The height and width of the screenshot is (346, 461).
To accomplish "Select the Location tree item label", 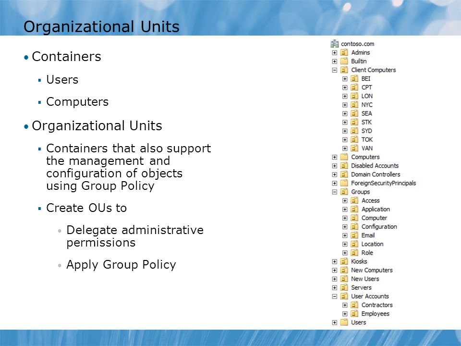I will [373, 244].
